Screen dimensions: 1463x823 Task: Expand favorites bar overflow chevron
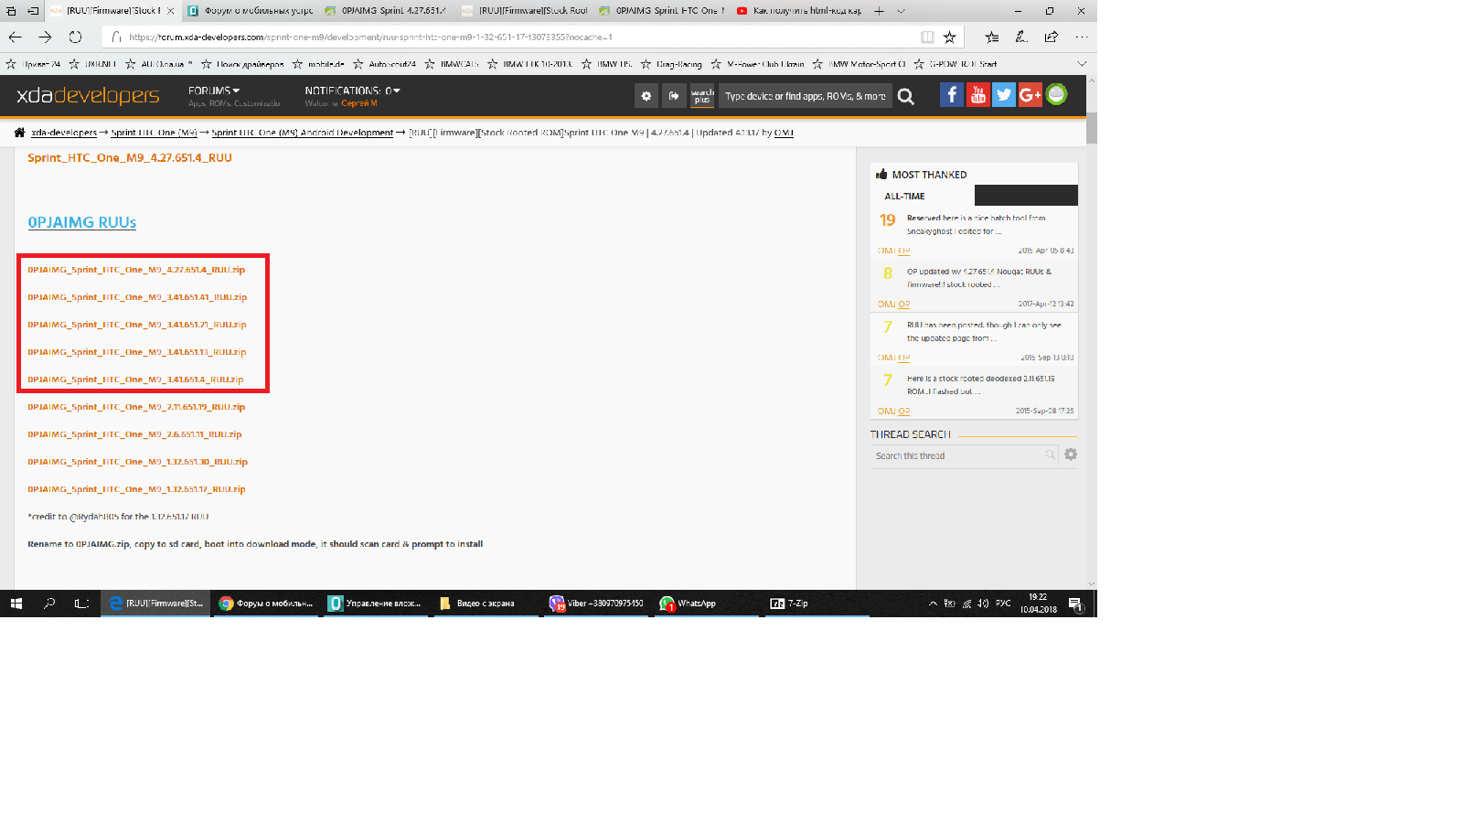tap(1082, 64)
